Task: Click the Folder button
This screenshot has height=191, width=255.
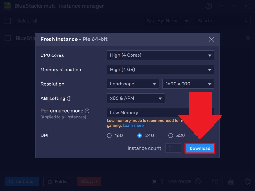Action: tap(58, 181)
